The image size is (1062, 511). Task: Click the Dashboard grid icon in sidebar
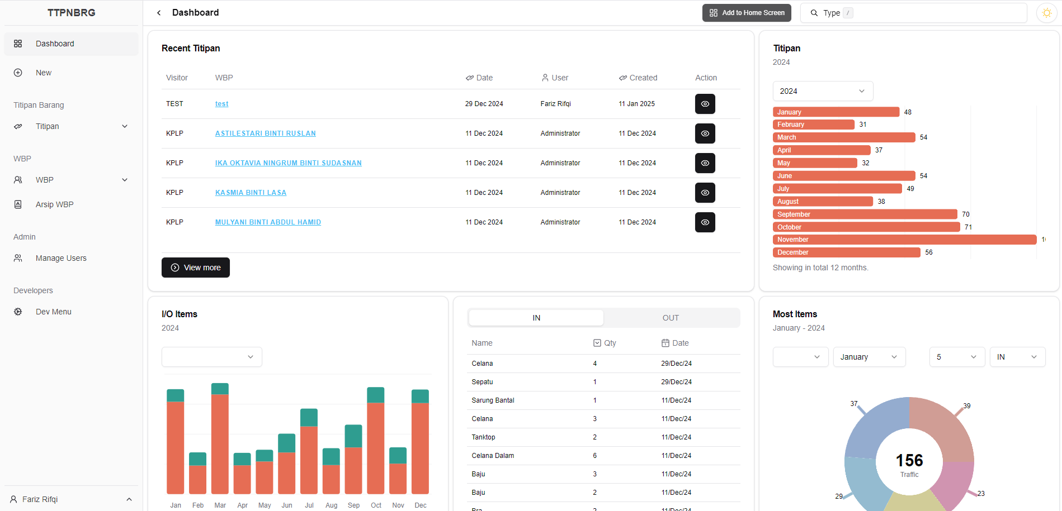pyautogui.click(x=18, y=44)
